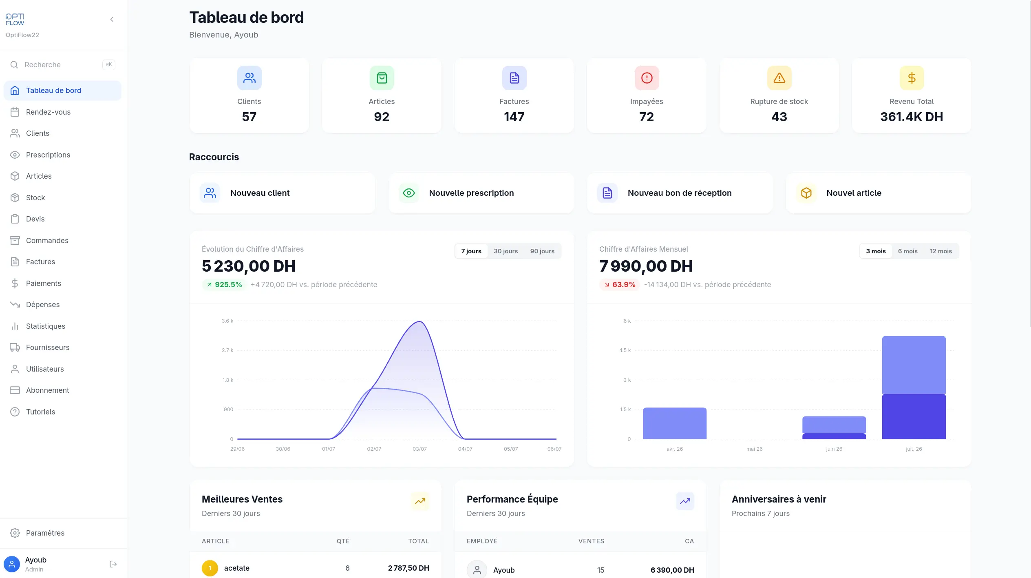Open the Fournisseurs truck icon
Image resolution: width=1031 pixels, height=578 pixels.
(x=15, y=348)
